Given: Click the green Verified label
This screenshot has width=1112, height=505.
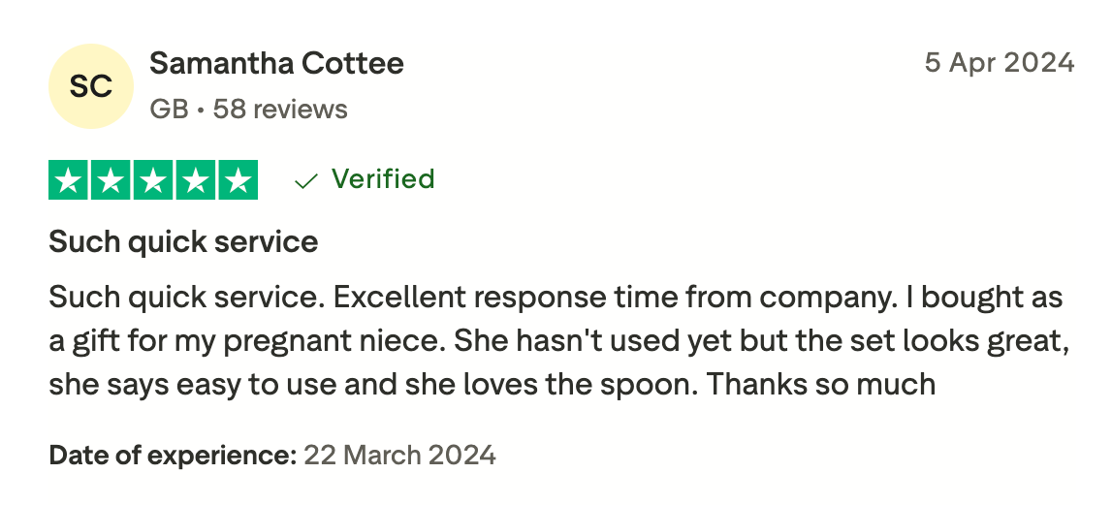Looking at the screenshot, I should coord(383,179).
